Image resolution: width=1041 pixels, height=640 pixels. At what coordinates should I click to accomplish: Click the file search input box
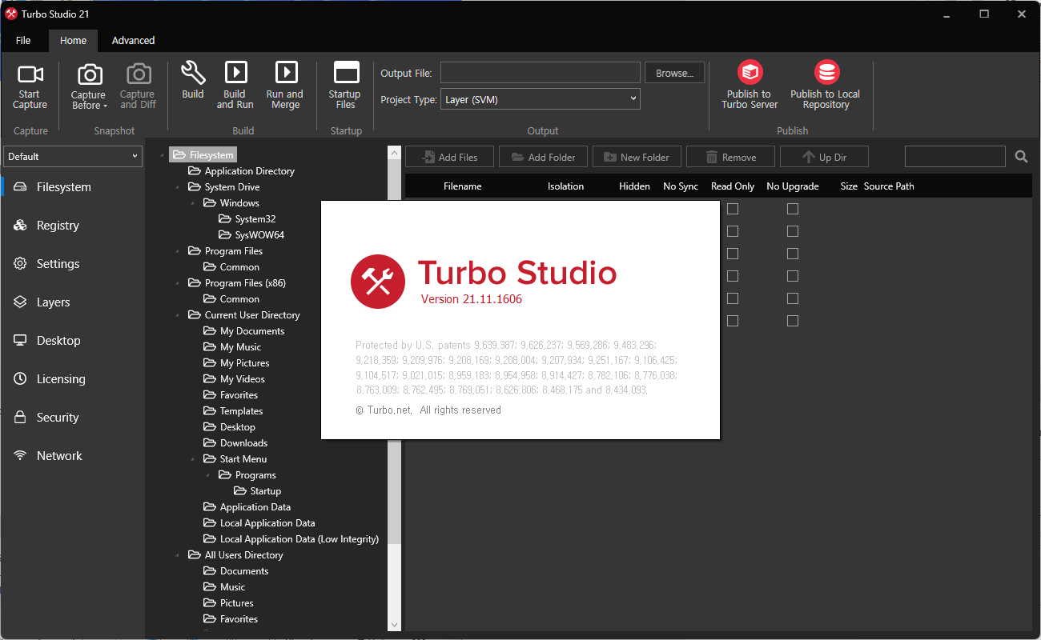(x=955, y=157)
